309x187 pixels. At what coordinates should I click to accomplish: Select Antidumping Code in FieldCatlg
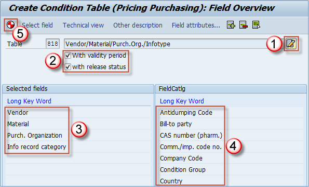point(186,113)
